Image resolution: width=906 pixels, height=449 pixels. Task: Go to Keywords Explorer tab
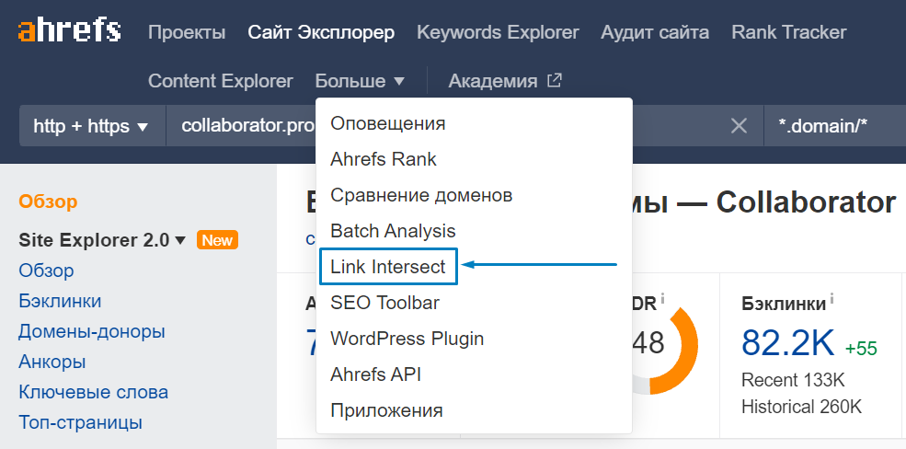point(498,32)
